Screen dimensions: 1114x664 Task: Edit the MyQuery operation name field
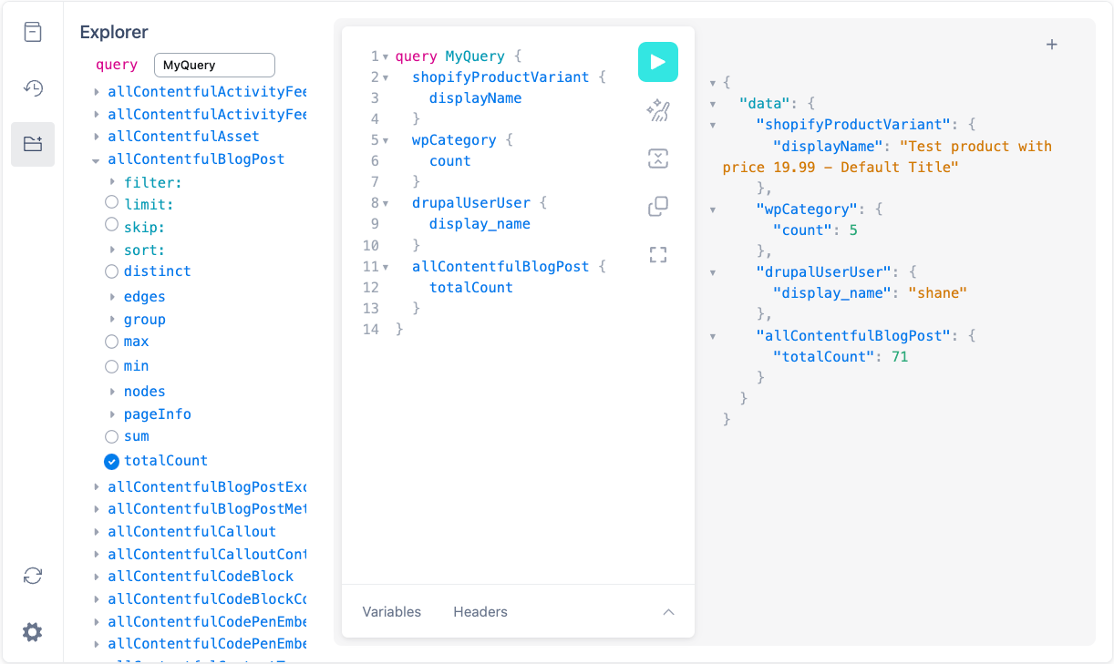point(214,66)
